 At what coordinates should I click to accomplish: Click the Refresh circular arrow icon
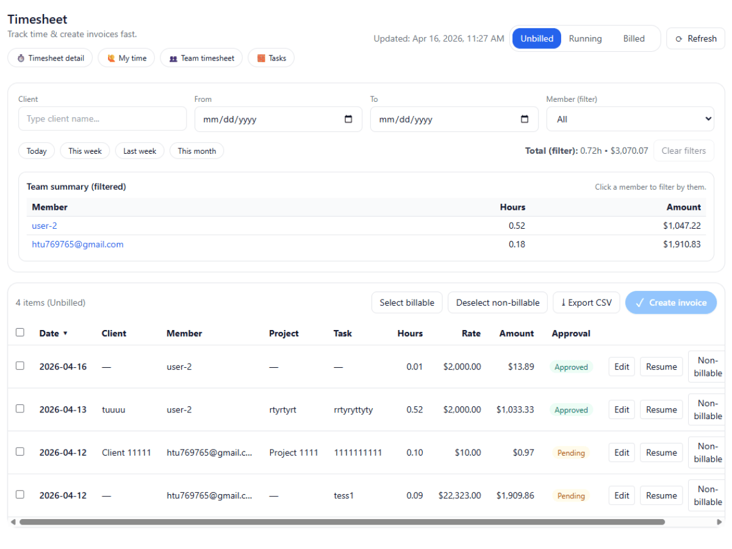[x=679, y=39]
